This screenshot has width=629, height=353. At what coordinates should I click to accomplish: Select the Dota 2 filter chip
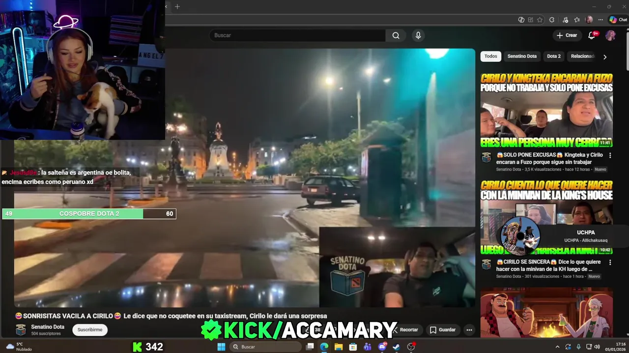point(554,56)
